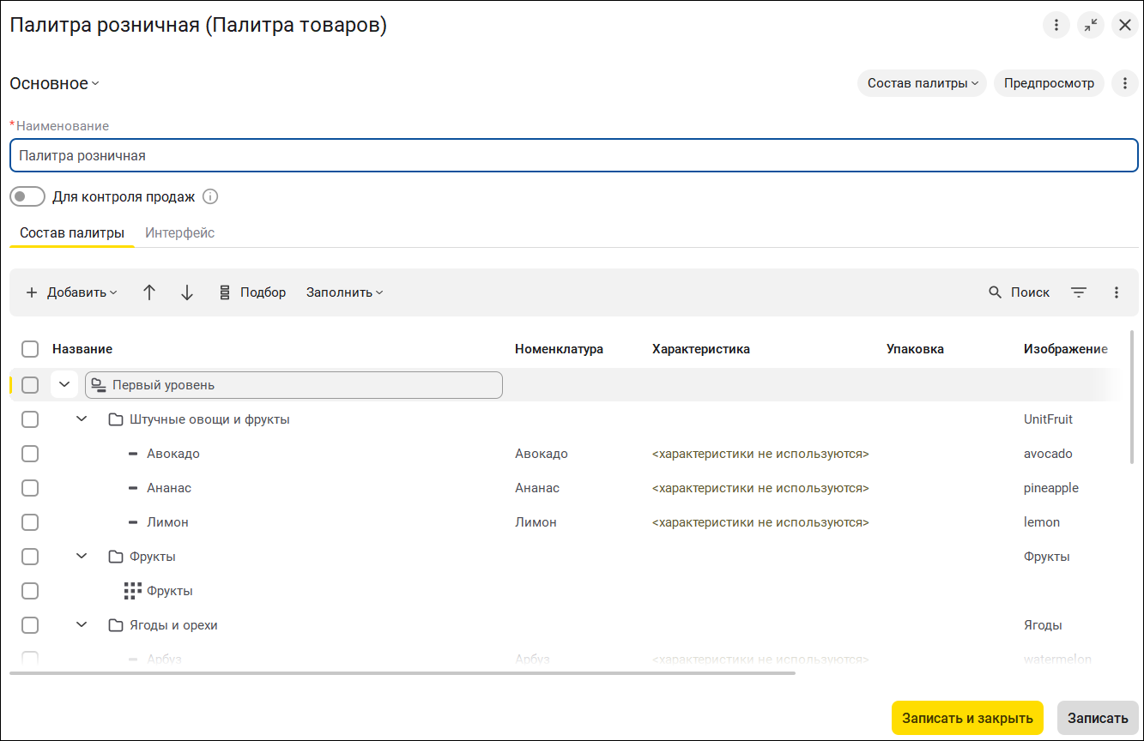Image resolution: width=1144 pixels, height=741 pixels.
Task: Click the horizontal scrollbar under the table
Action: (403, 673)
